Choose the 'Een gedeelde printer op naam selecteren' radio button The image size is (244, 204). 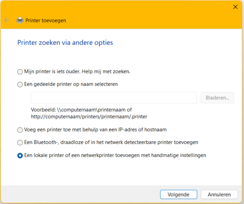point(20,84)
